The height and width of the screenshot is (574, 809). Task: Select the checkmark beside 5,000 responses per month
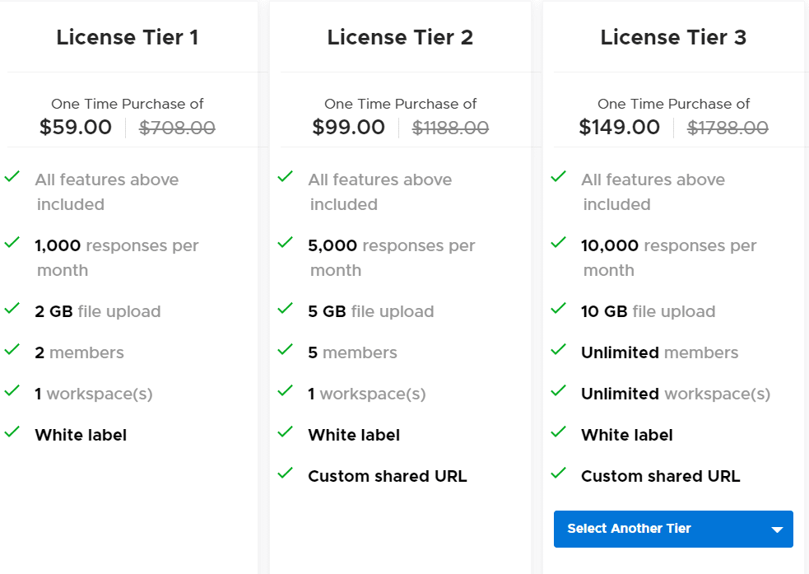coord(286,244)
